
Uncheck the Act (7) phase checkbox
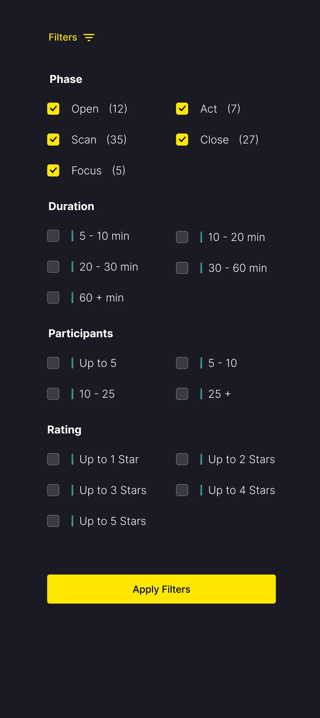coord(182,109)
